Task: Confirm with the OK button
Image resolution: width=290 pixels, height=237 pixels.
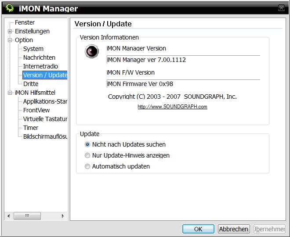Action: (198, 229)
